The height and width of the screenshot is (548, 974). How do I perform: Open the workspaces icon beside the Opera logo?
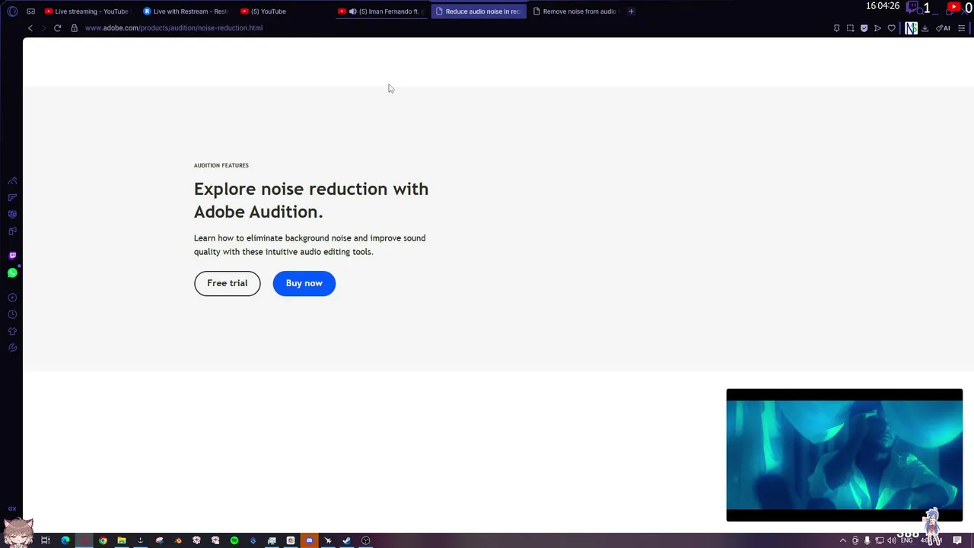[x=30, y=11]
